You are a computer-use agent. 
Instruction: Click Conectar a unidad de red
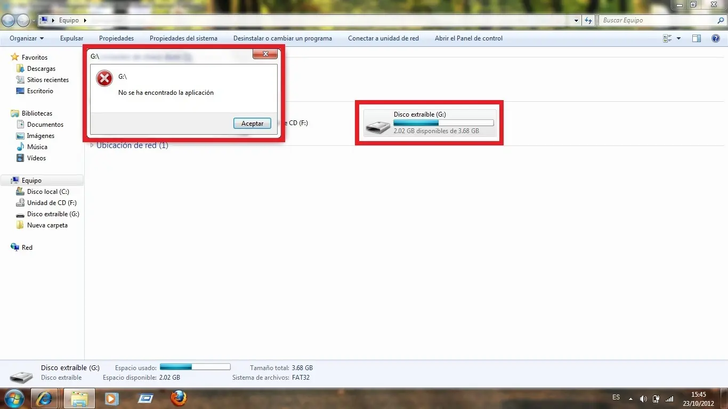(x=383, y=38)
